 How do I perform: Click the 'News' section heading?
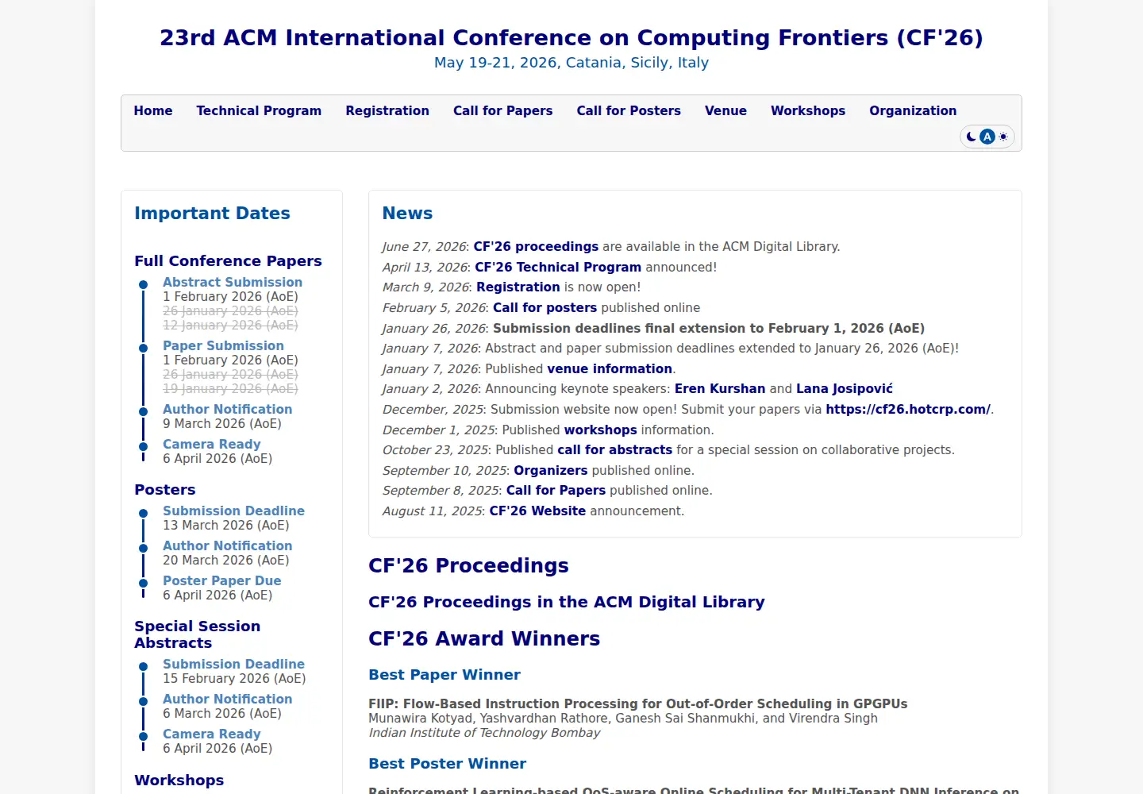(x=407, y=214)
